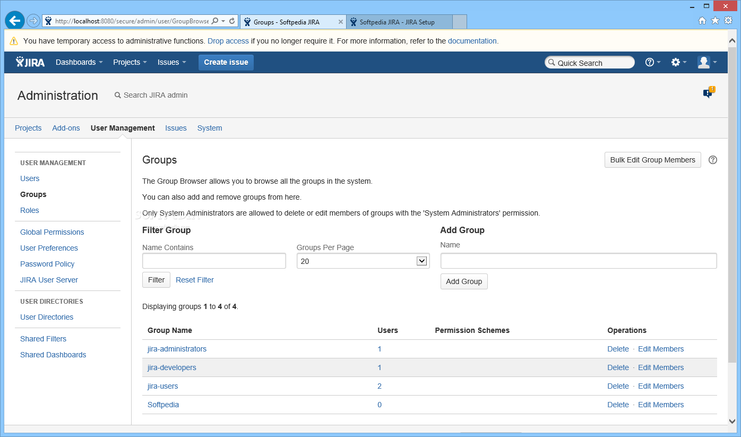Open the JIRA administration cog menu
The width and height of the screenshot is (741, 437).
tap(679, 62)
